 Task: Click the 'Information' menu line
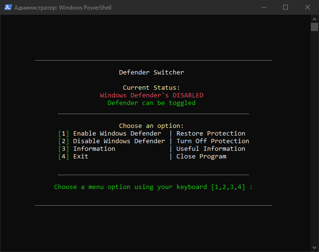pyautogui.click(x=94, y=149)
